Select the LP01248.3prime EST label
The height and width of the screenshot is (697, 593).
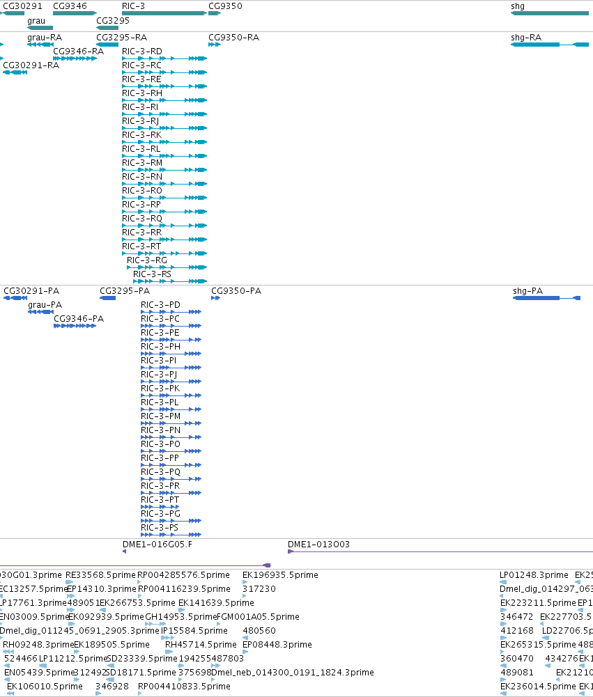pos(534,575)
